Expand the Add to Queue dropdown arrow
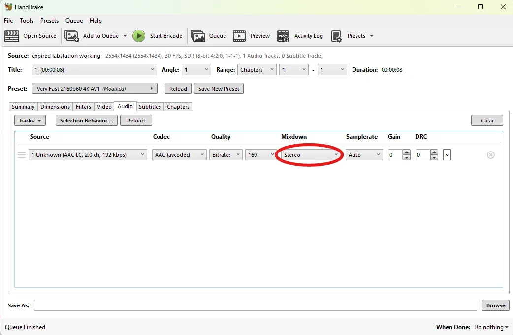The height and width of the screenshot is (335, 513). pyautogui.click(x=125, y=36)
